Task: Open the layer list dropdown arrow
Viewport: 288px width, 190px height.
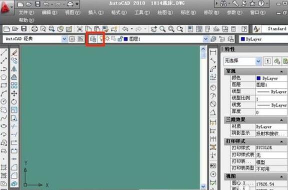Action: (x=206, y=39)
